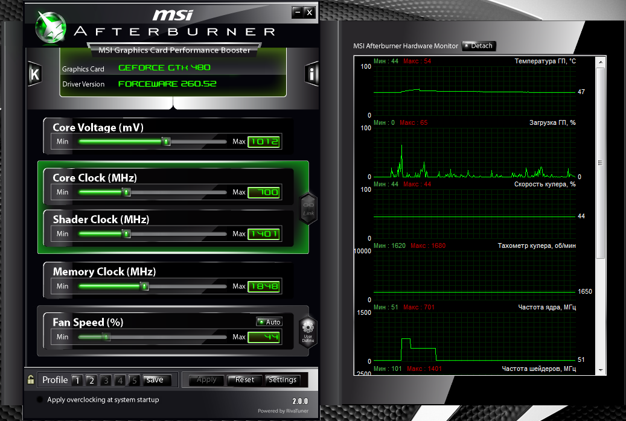Select profile slot 2

pyautogui.click(x=91, y=381)
